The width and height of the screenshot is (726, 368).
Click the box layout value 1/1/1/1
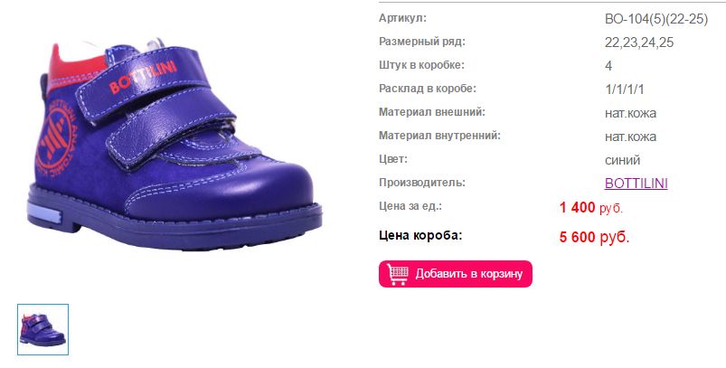624,90
